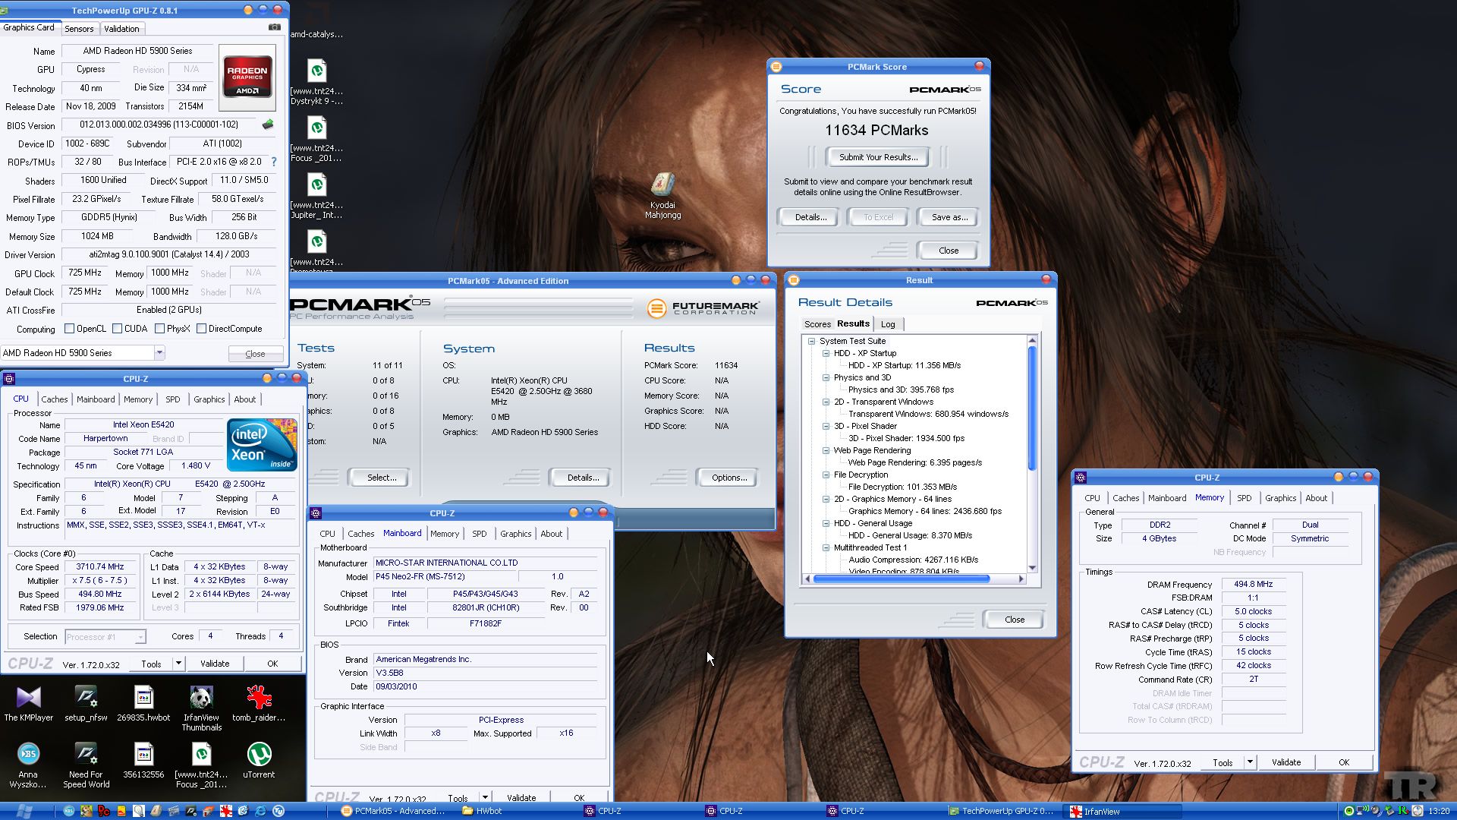The height and width of the screenshot is (820, 1457).
Task: Open Caches tab in CPU-Z processor window
Action: pyautogui.click(x=55, y=399)
